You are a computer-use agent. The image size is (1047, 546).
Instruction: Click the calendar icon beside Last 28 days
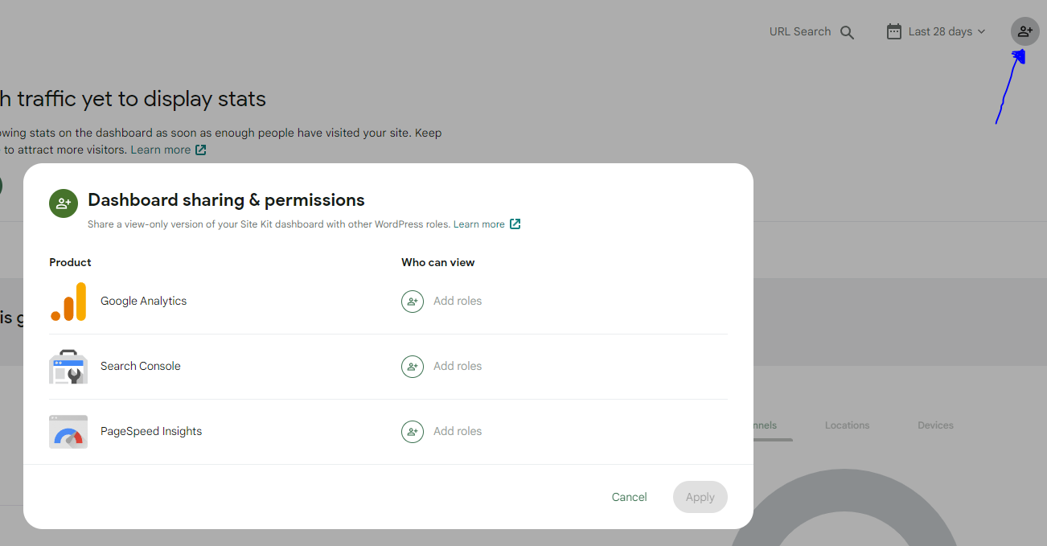pos(893,31)
